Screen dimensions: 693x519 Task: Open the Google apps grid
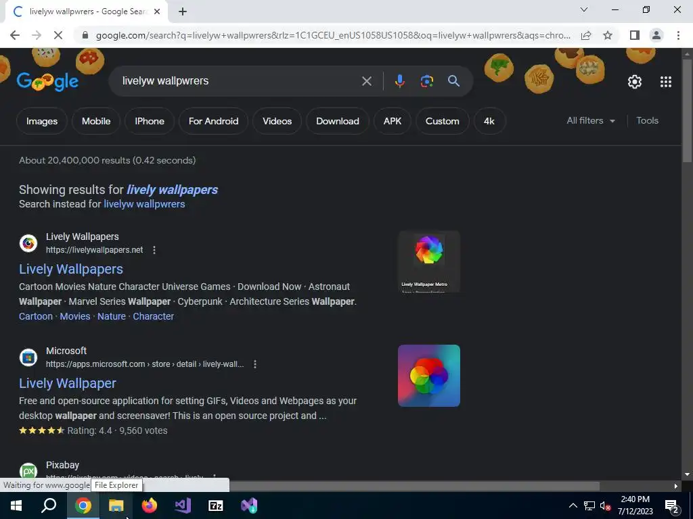(x=666, y=82)
